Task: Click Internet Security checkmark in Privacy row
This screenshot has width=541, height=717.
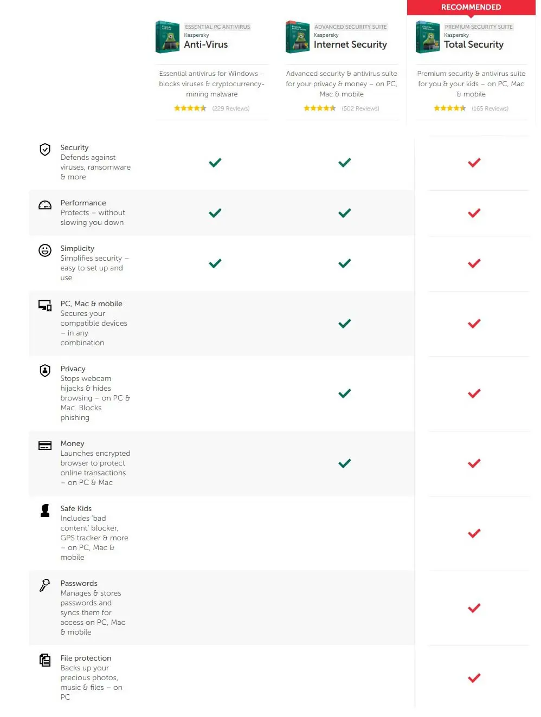Action: [344, 393]
